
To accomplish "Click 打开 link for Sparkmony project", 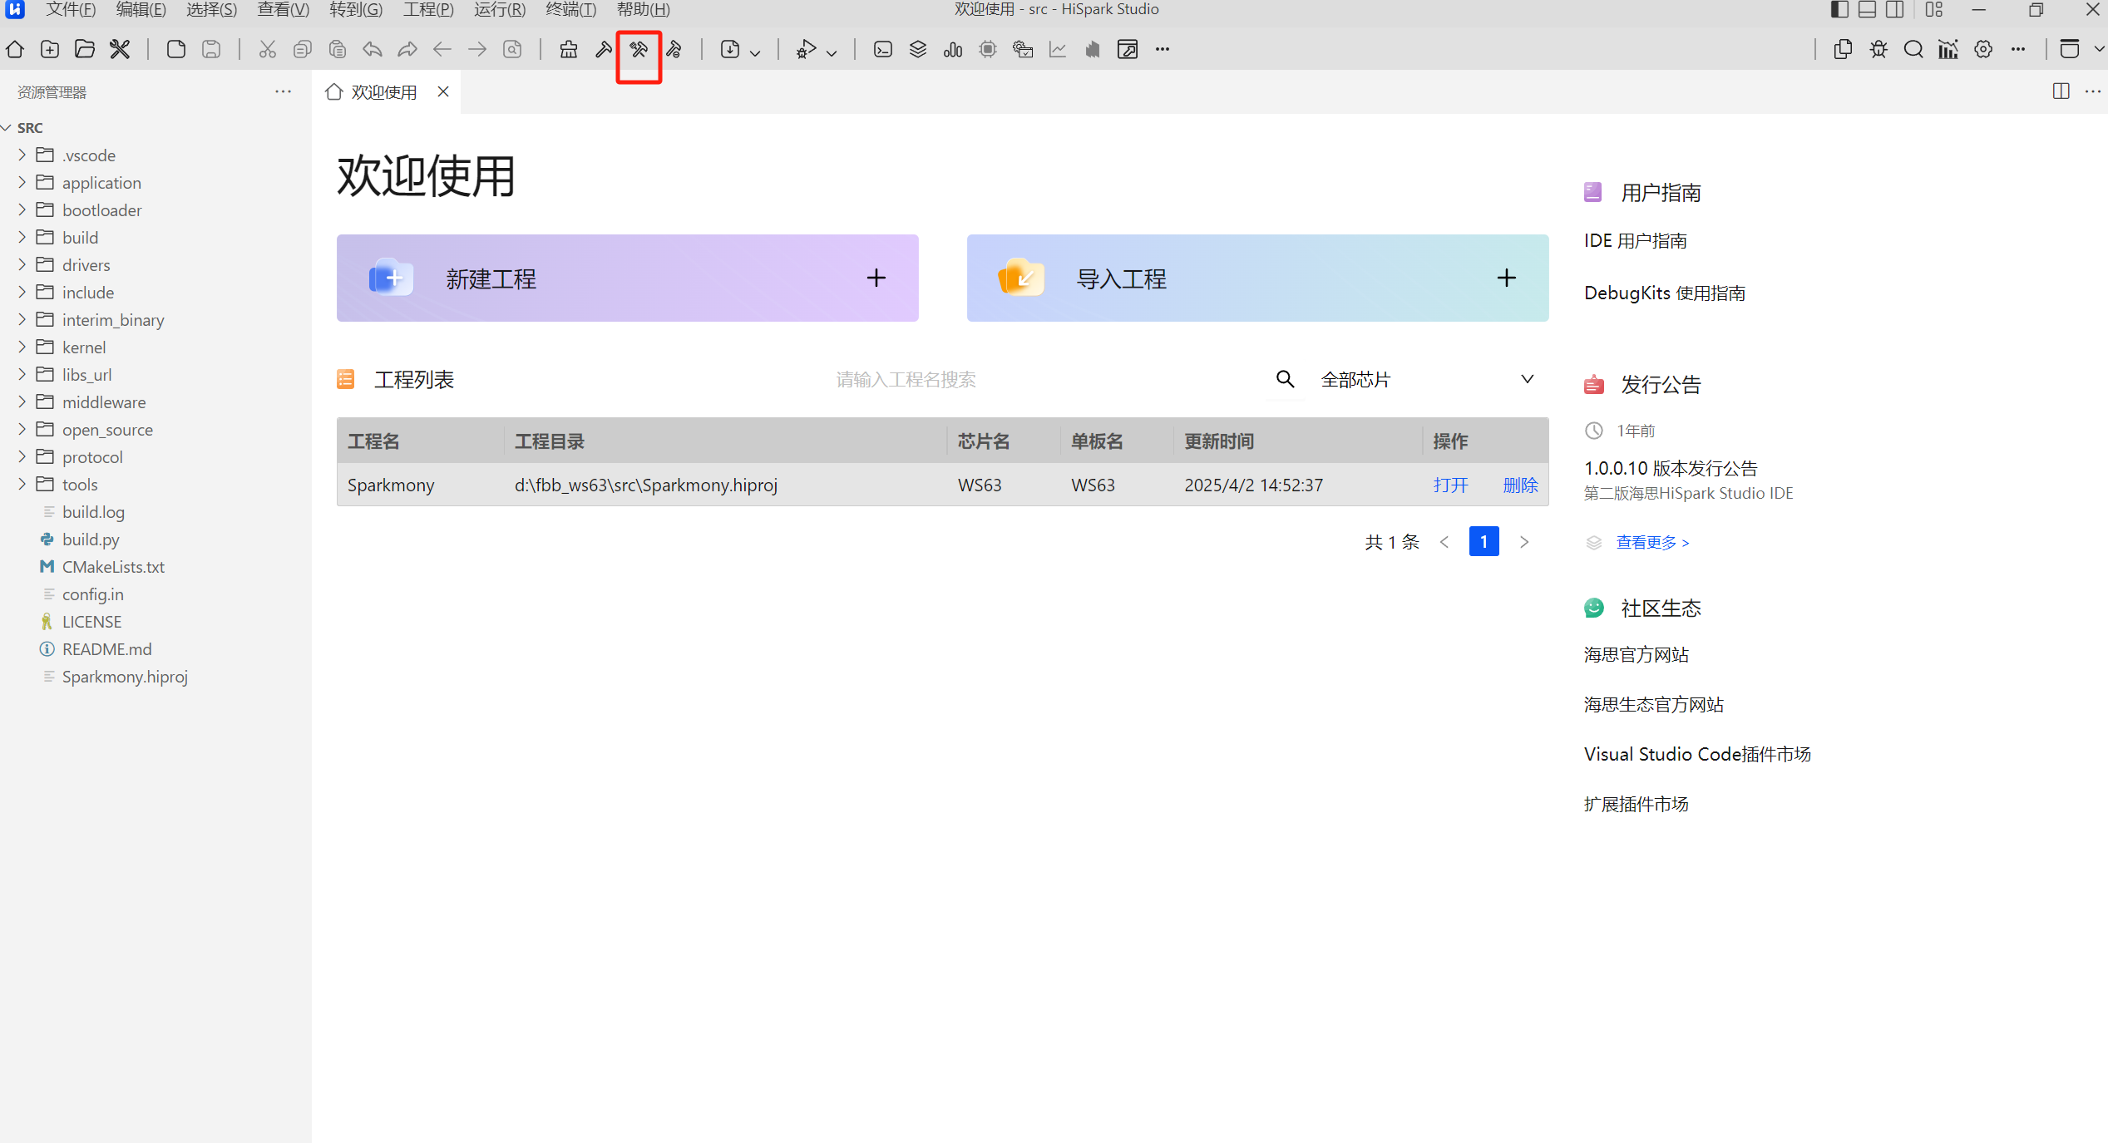I will tap(1450, 485).
